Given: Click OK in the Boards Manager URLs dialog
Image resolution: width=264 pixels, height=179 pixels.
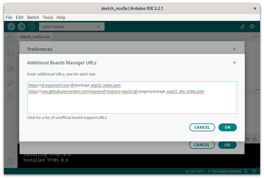Looking at the screenshot, I should (x=228, y=127).
